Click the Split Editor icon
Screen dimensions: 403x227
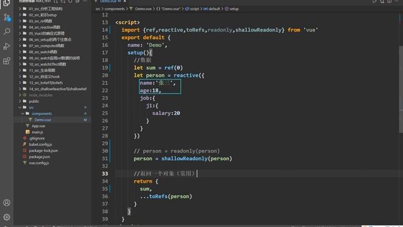pyautogui.click(x=389, y=1)
